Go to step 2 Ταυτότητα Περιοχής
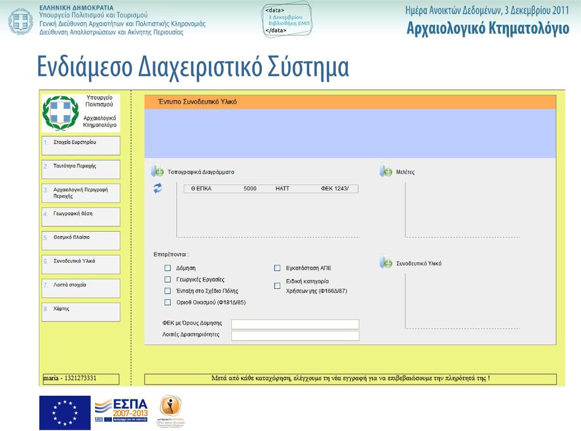 [x=80, y=169]
